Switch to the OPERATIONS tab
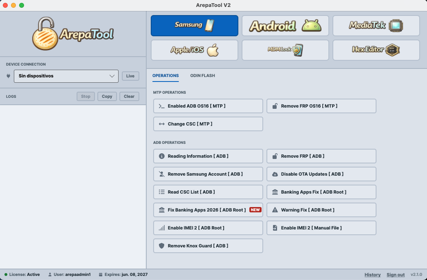 pos(165,76)
